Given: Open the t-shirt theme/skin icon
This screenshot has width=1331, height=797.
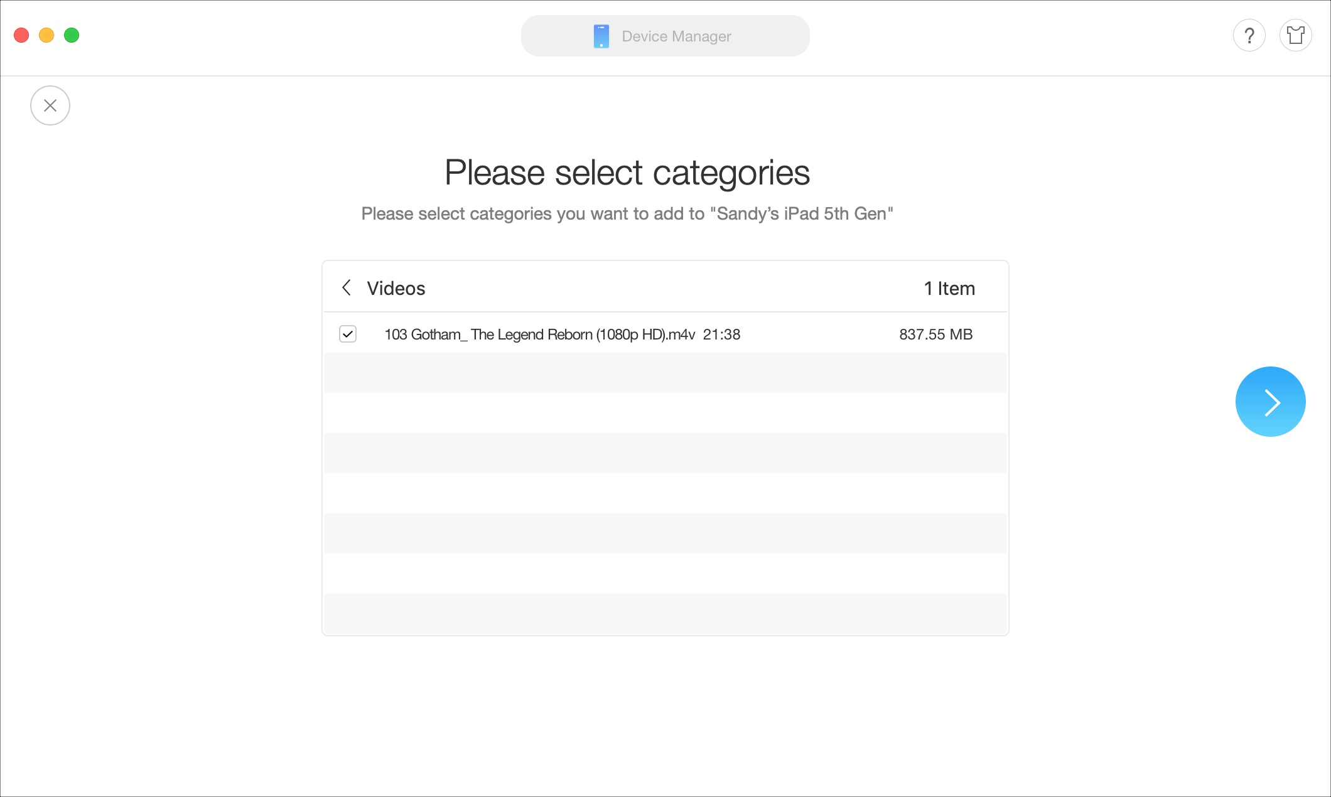Looking at the screenshot, I should 1296,35.
